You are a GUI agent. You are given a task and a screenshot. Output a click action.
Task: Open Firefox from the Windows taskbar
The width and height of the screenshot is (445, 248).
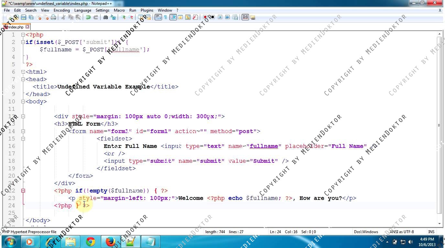tap(110, 242)
